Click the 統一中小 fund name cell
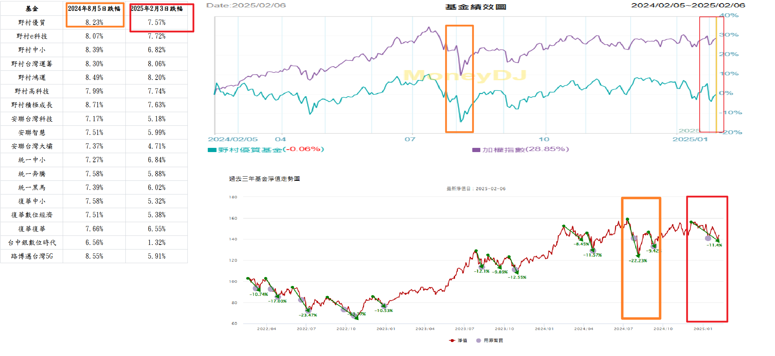The height and width of the screenshot is (356, 775). (32, 160)
